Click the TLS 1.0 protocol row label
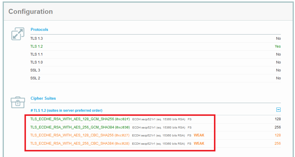Viewport: 295px width, 157px height. pyautogui.click(x=37, y=62)
